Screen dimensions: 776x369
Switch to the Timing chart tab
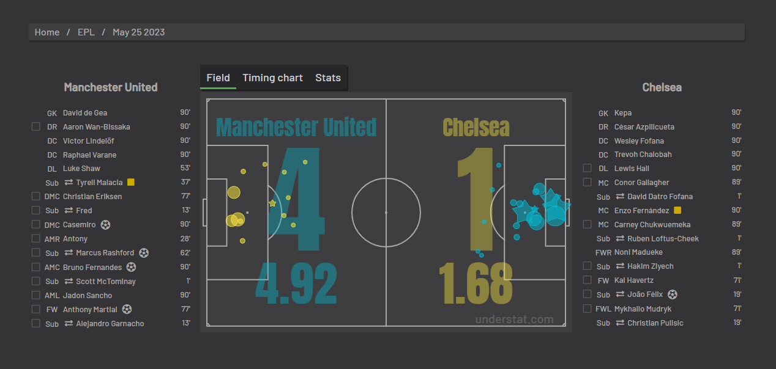tap(272, 78)
